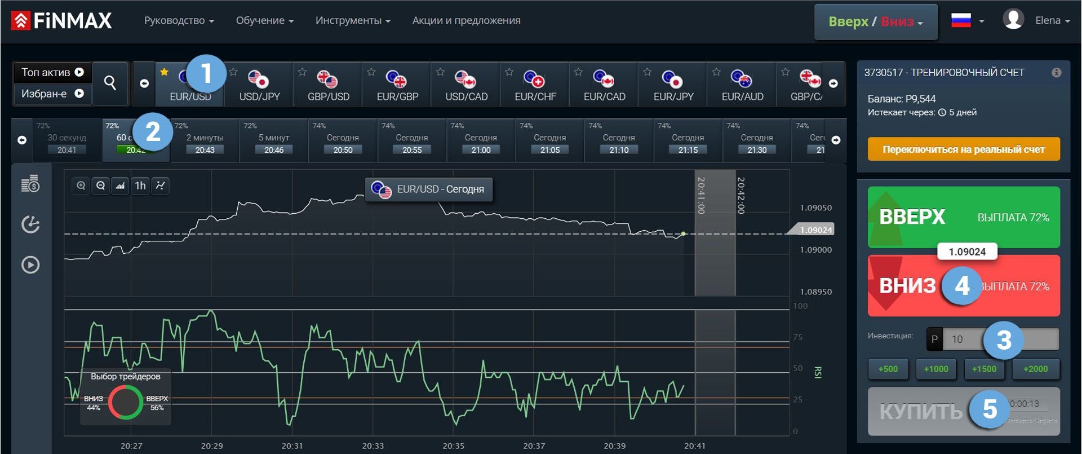Select the 5 минут 20:46 expiry tab
1082x454 pixels.
274,140
